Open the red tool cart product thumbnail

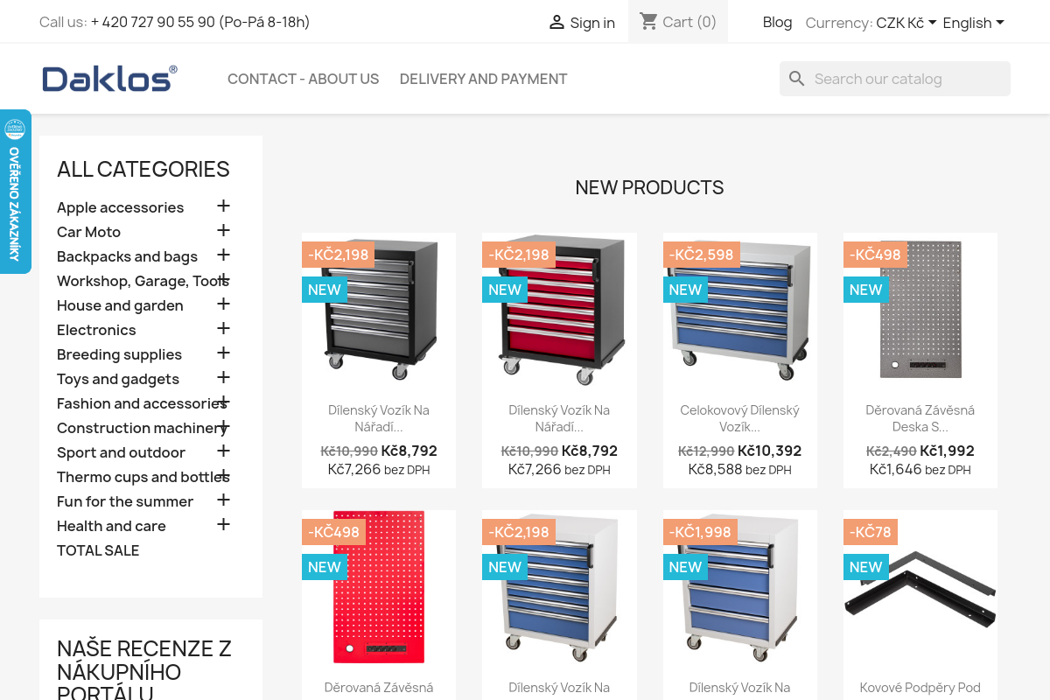(x=559, y=310)
